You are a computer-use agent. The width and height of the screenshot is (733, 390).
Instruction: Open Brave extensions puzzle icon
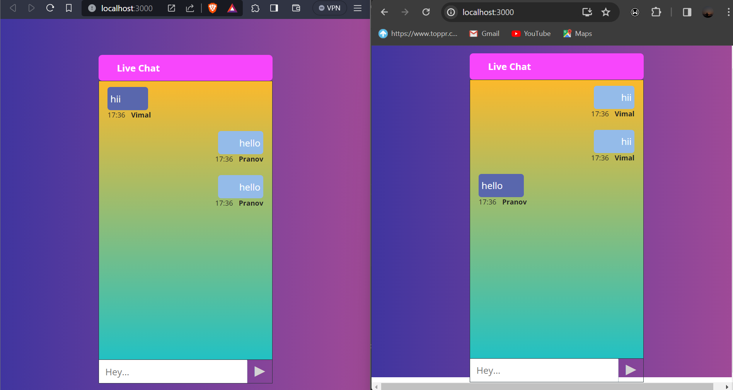click(255, 8)
